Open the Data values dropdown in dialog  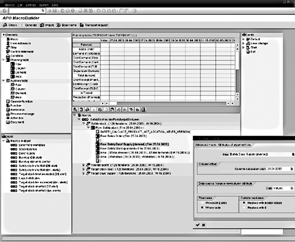coord(292,188)
